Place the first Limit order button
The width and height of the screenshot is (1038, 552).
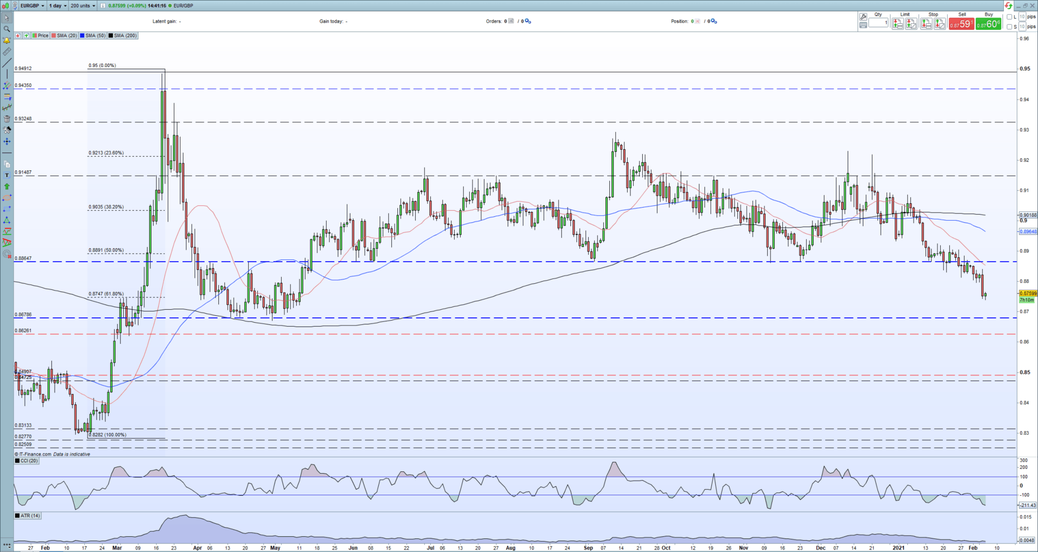[897, 24]
